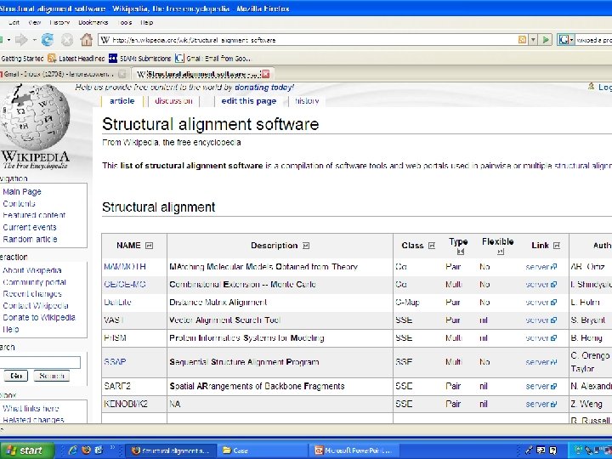Sort the table by NAME column icon
Viewport: 612px width, 459px height.
point(149,246)
